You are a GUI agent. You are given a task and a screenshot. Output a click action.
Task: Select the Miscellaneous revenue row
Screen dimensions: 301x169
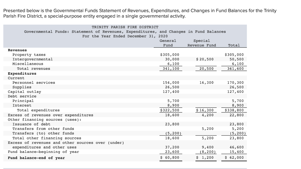(28, 64)
